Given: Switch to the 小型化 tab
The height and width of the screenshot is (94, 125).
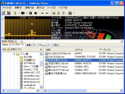Looking at the screenshot, I should [55, 45].
